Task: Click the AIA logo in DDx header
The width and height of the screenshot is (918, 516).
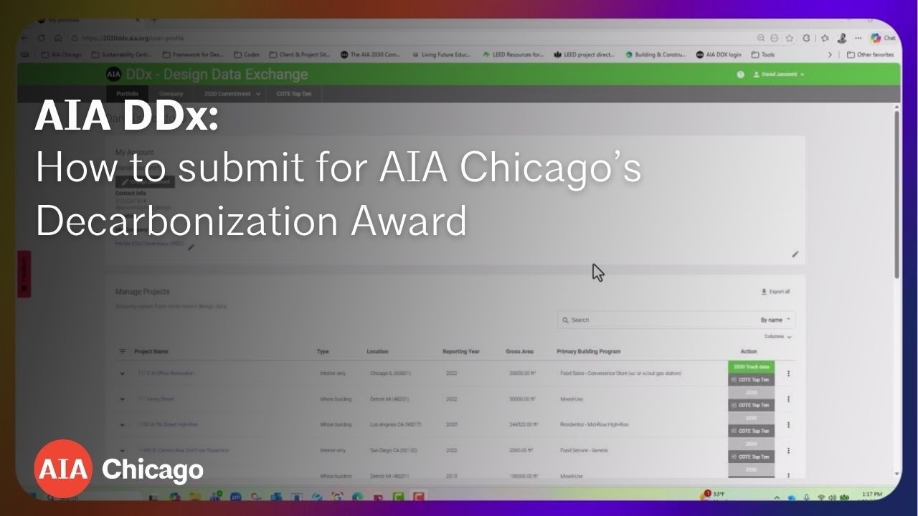Action: (113, 74)
